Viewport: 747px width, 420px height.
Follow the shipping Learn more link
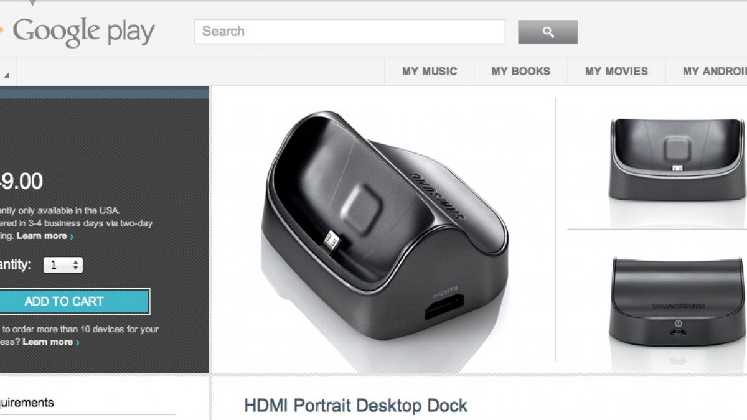pos(42,236)
